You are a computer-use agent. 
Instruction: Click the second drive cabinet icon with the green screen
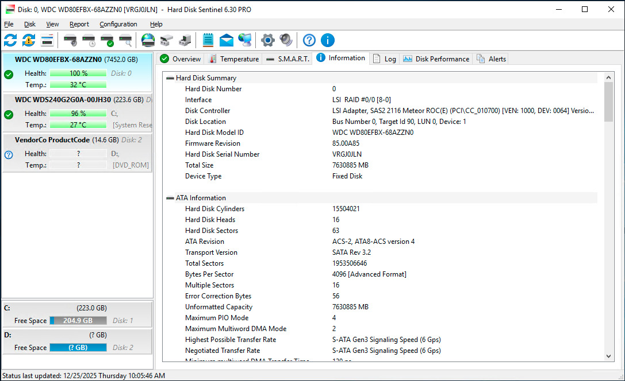click(x=185, y=40)
